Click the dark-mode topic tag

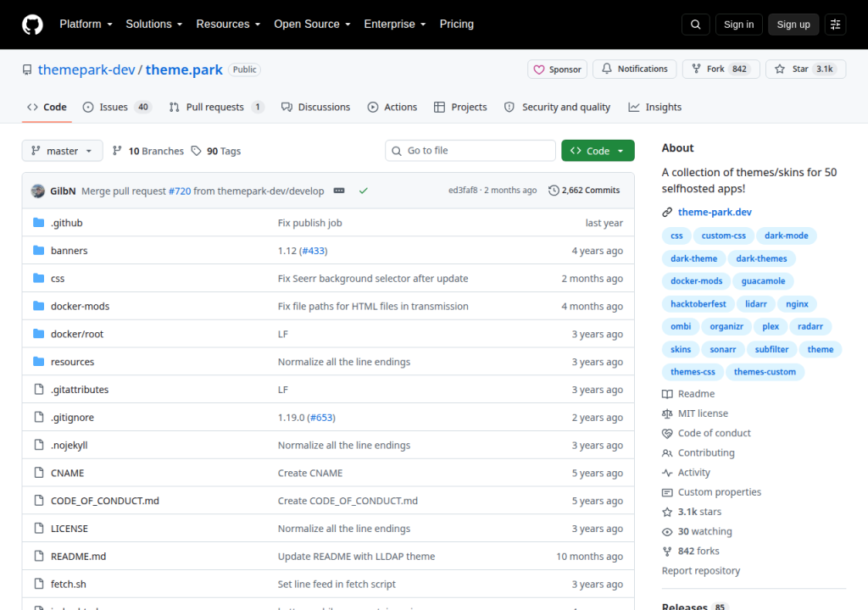pyautogui.click(x=786, y=236)
